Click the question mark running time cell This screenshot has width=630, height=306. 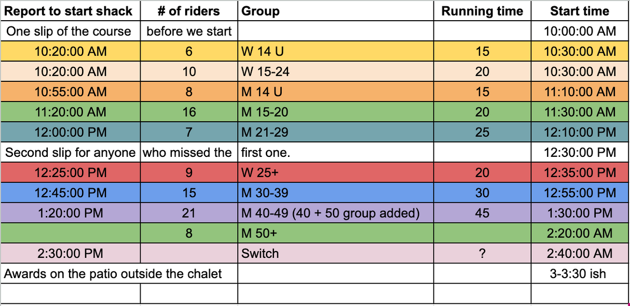tap(482, 253)
